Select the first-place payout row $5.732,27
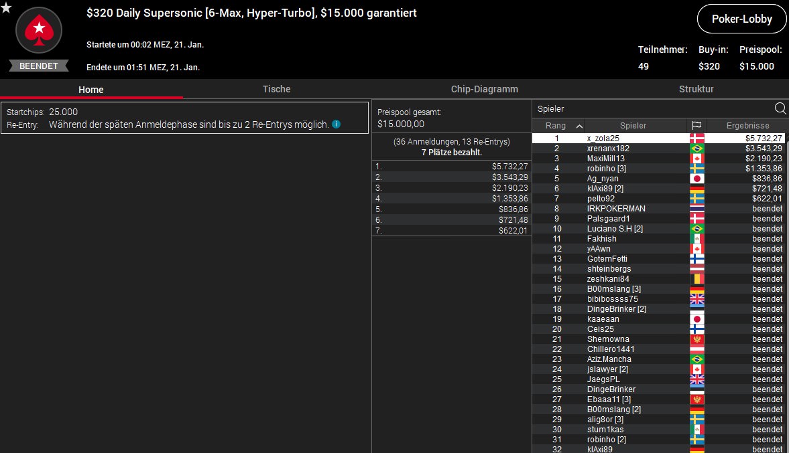 pyautogui.click(x=452, y=166)
